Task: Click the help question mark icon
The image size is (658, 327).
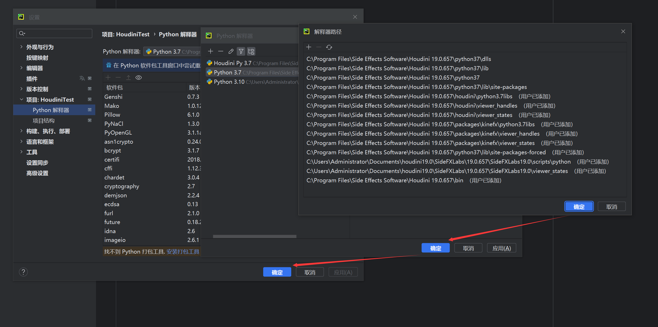Action: pos(23,272)
